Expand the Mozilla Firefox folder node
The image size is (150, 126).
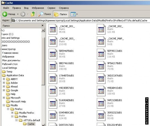coord(12,113)
